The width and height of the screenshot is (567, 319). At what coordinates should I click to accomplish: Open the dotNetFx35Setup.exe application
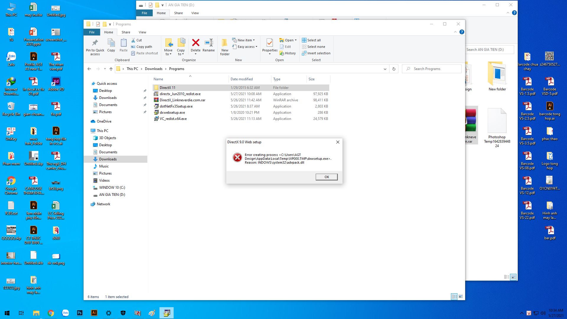pos(176,106)
